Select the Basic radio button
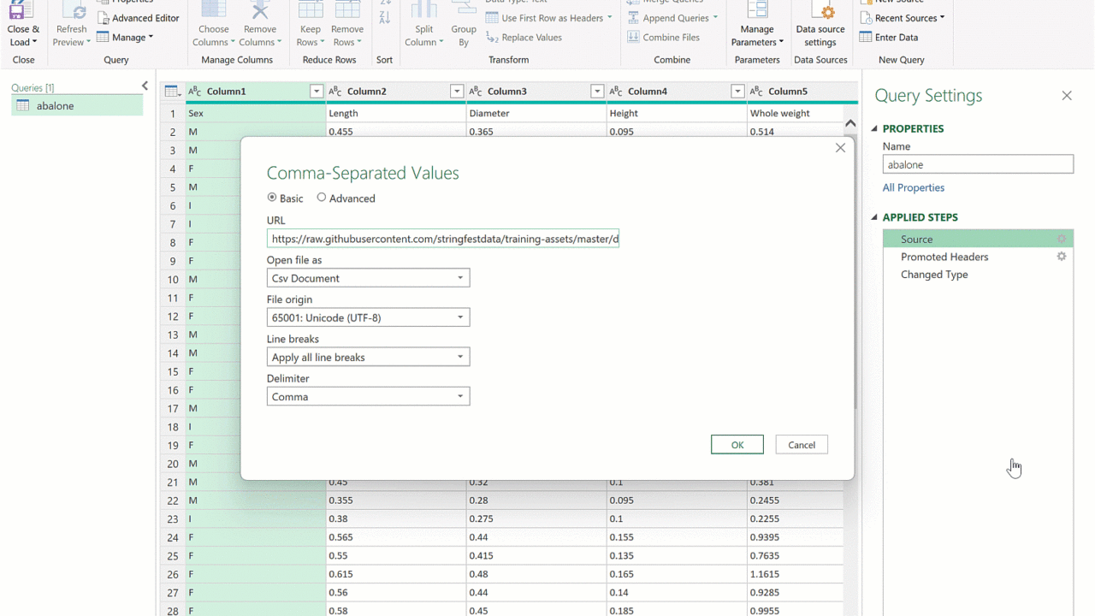Image resolution: width=1095 pixels, height=616 pixels. [x=272, y=198]
